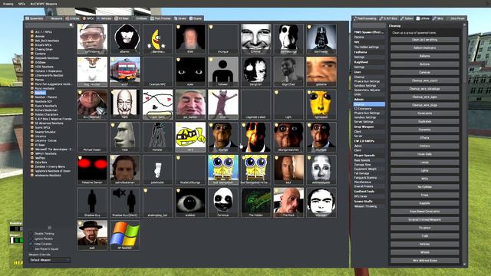The width and height of the screenshot is (491, 276).
Task: Open the Entities tab
Action: tap(73, 18)
